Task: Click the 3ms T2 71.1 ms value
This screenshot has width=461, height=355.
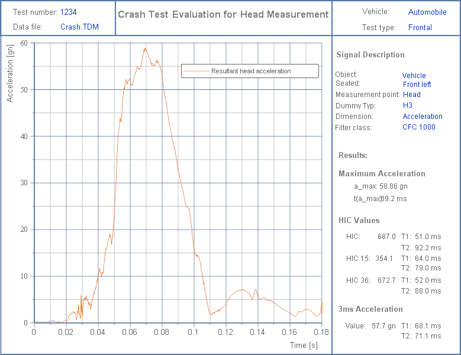Action: coord(428,336)
